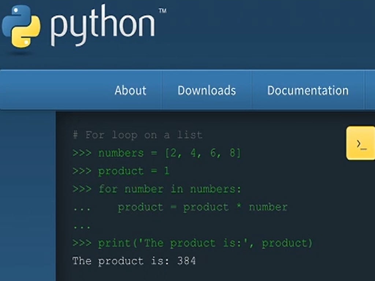Screen dimensions: 375x281
Task: Launch the interactive shell yellow button
Action: click(361, 143)
